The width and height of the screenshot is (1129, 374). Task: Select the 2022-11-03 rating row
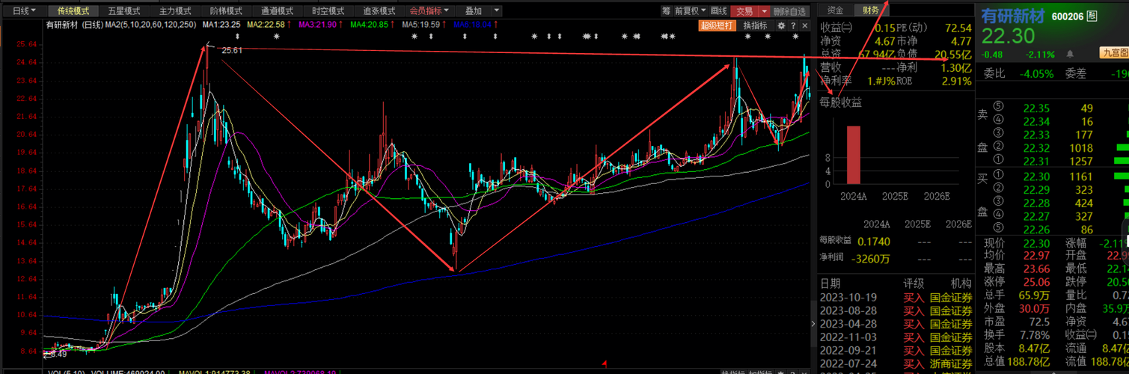pyautogui.click(x=896, y=337)
